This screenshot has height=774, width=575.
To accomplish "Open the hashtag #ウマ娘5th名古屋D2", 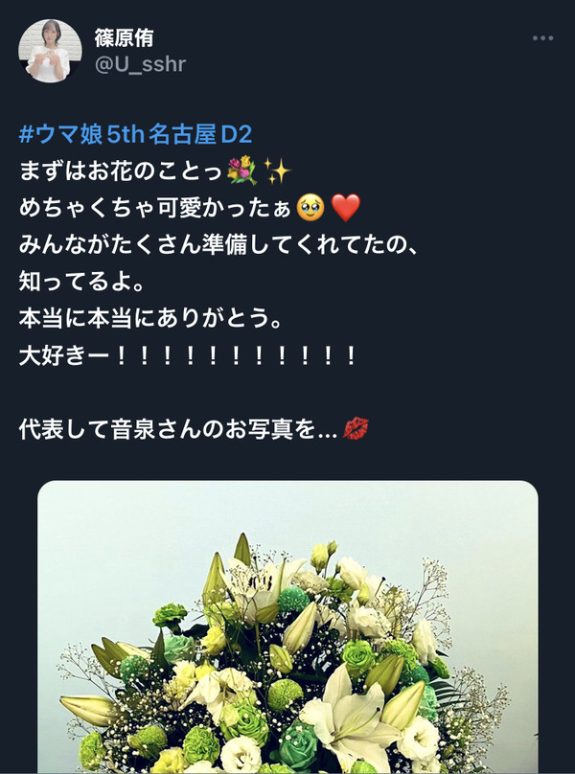I will coord(136,135).
